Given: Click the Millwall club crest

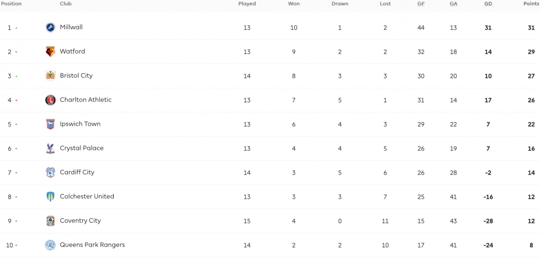Looking at the screenshot, I should pos(50,28).
